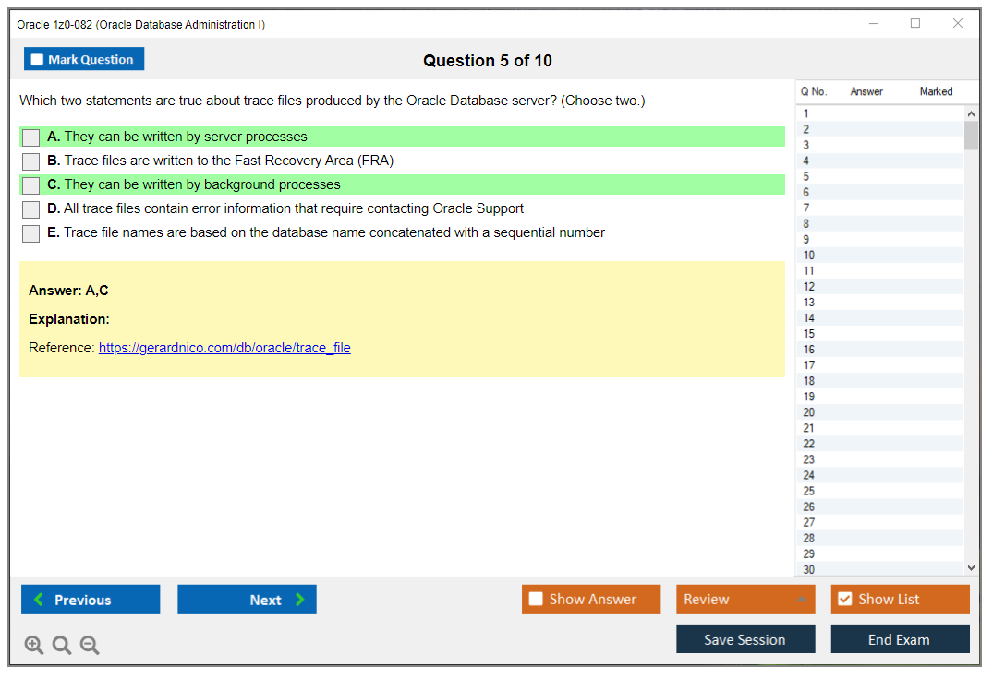Check answer option A checkbox

click(30, 137)
